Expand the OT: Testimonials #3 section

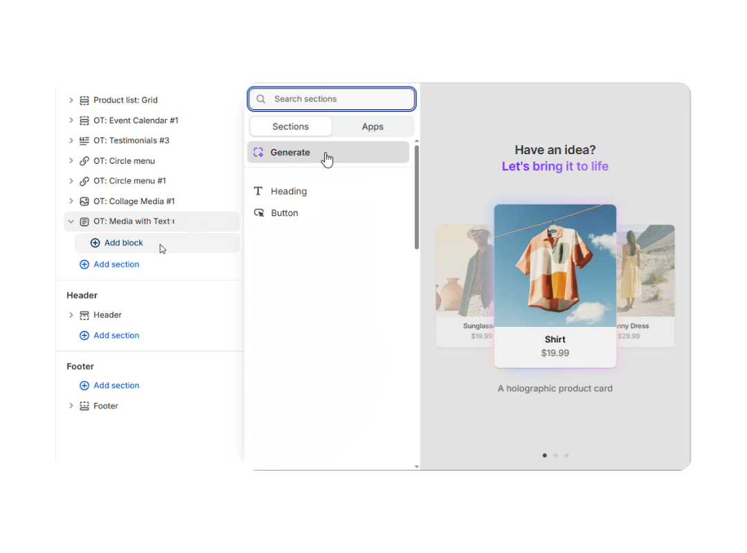point(71,140)
